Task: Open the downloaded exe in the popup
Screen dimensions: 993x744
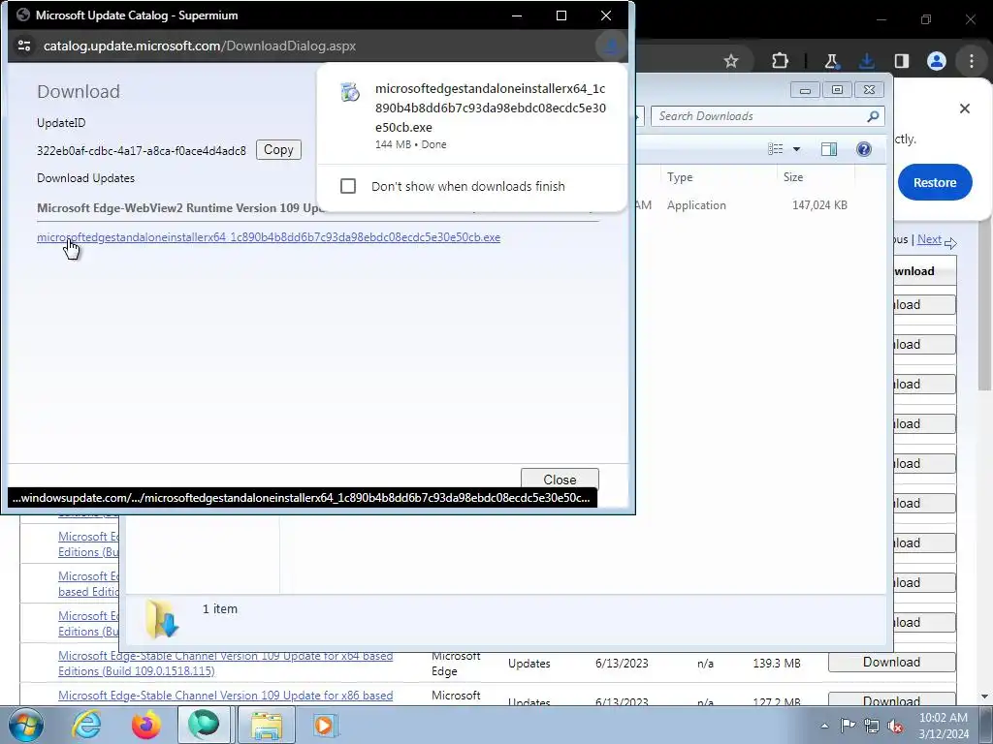Action: point(490,108)
